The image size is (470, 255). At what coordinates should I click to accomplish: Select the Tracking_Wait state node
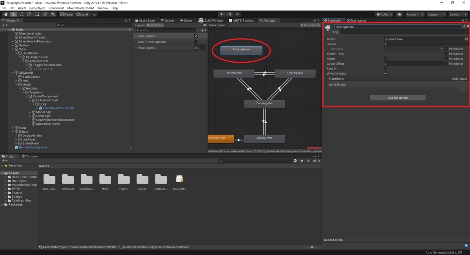(264, 104)
